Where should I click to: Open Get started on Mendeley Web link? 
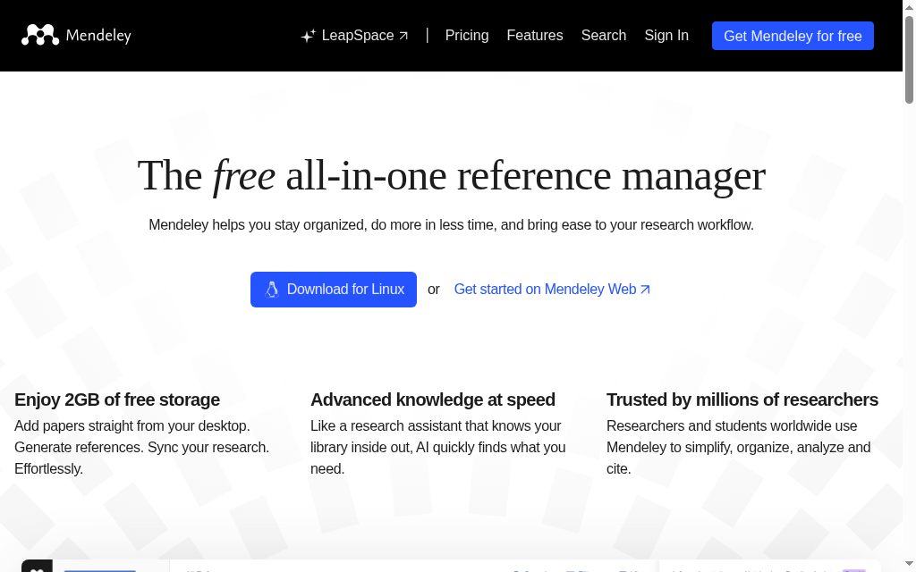[552, 290]
